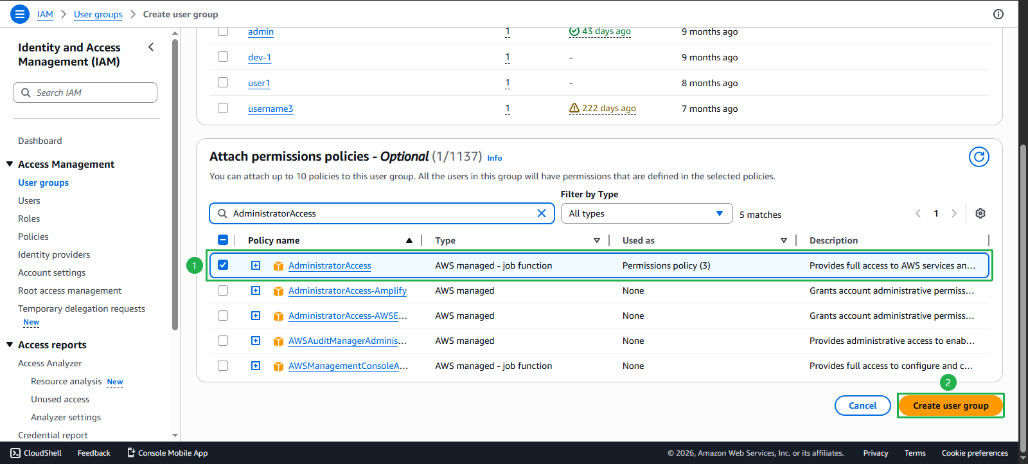Viewport: 1028px width, 464px height.
Task: Click the AWSAuditManagerAdminis policy cube icon
Action: pyautogui.click(x=278, y=341)
